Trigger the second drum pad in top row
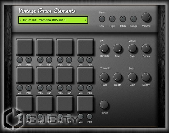Viewport: 169px width, 133px height. pyautogui.click(x=45, y=47)
